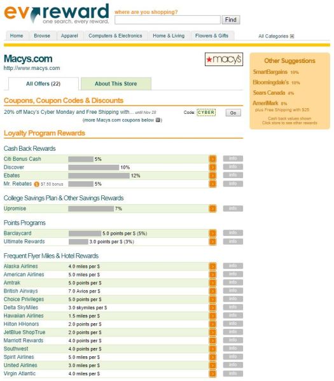Screen dimensions: 334x381
Task: Click the orange arrow for United Airlines
Action: pos(212,366)
